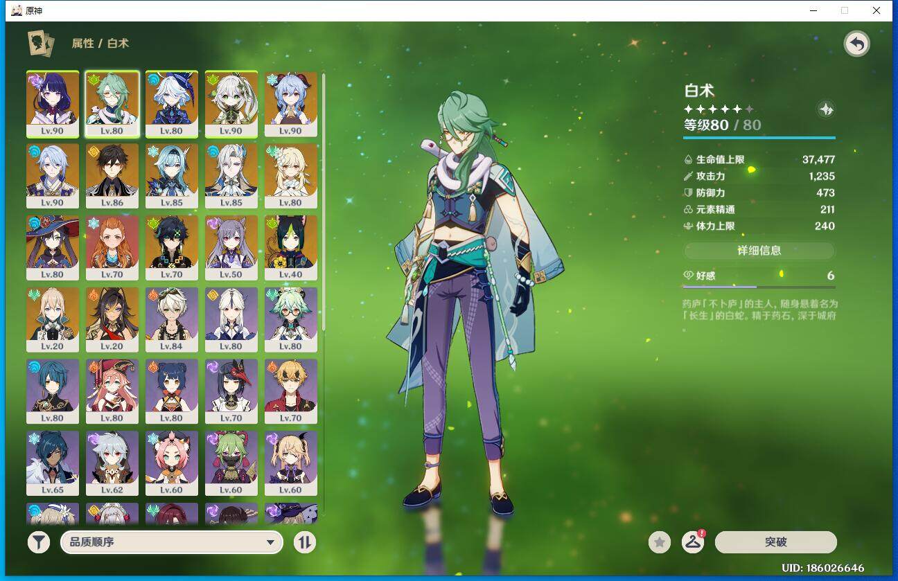Select Kuki Shinobu portrait with black mask
Viewport: 898px width, 581px height.
[x=231, y=463]
